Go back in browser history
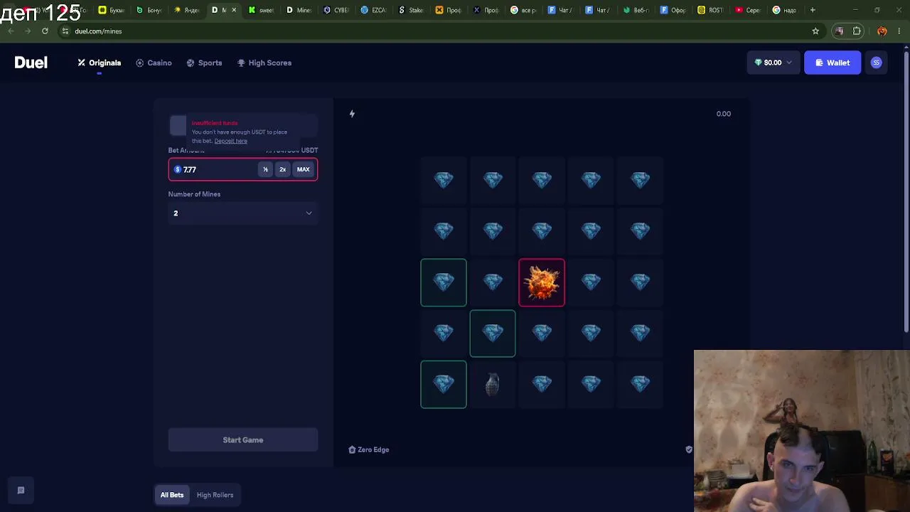 11,31
